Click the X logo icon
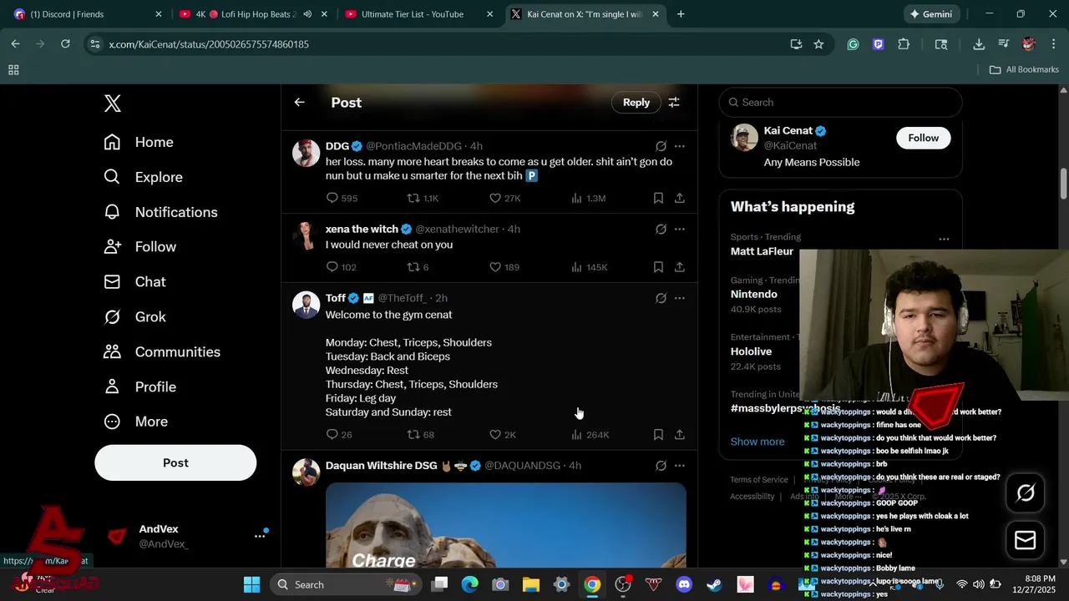The height and width of the screenshot is (601, 1069). point(113,104)
